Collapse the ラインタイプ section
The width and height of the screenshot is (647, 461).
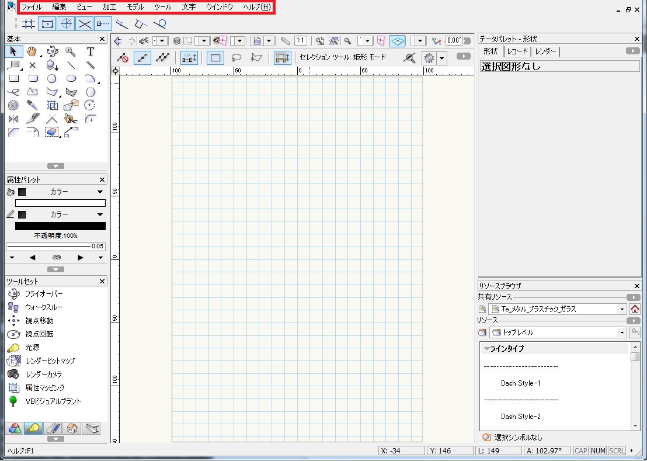pyautogui.click(x=487, y=349)
